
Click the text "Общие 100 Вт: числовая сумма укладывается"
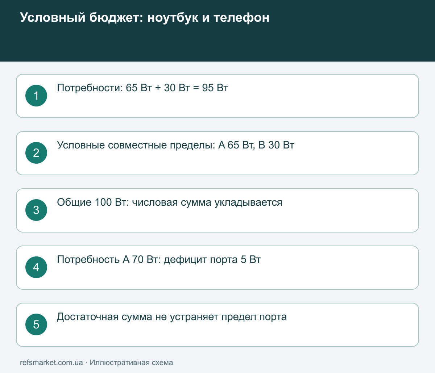[x=170, y=202]
